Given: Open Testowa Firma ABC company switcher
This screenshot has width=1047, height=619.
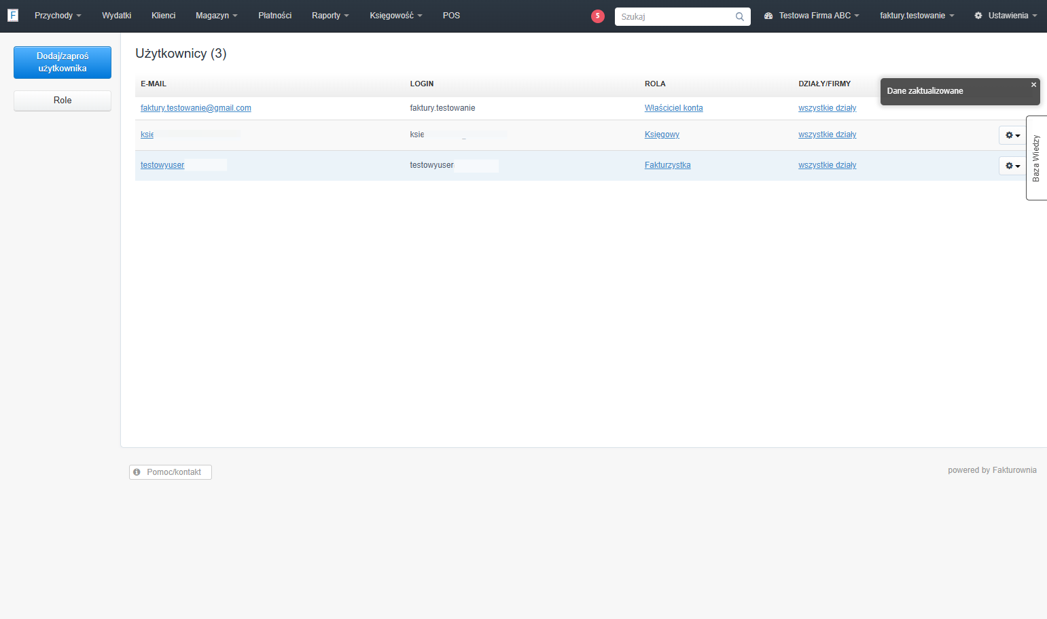Looking at the screenshot, I should [812, 16].
